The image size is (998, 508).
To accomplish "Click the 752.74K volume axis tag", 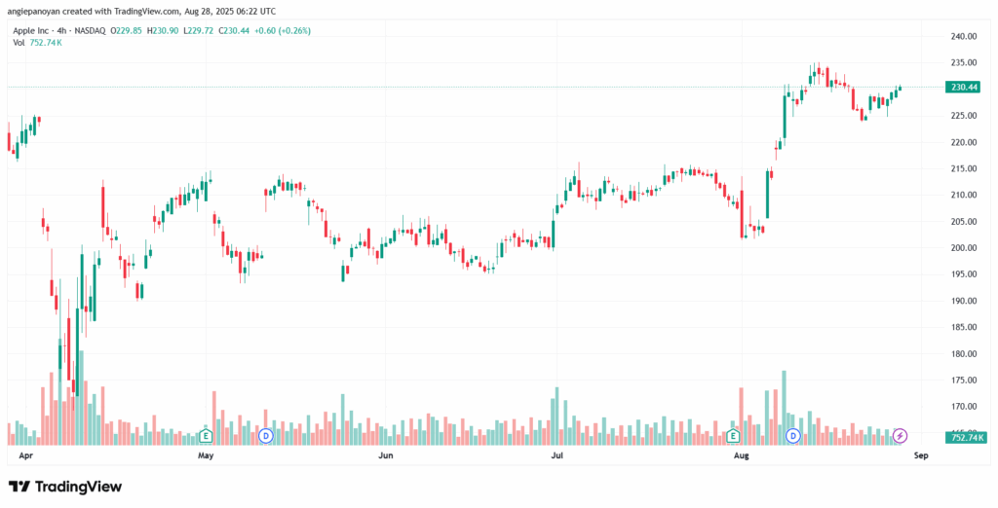I will [x=964, y=437].
